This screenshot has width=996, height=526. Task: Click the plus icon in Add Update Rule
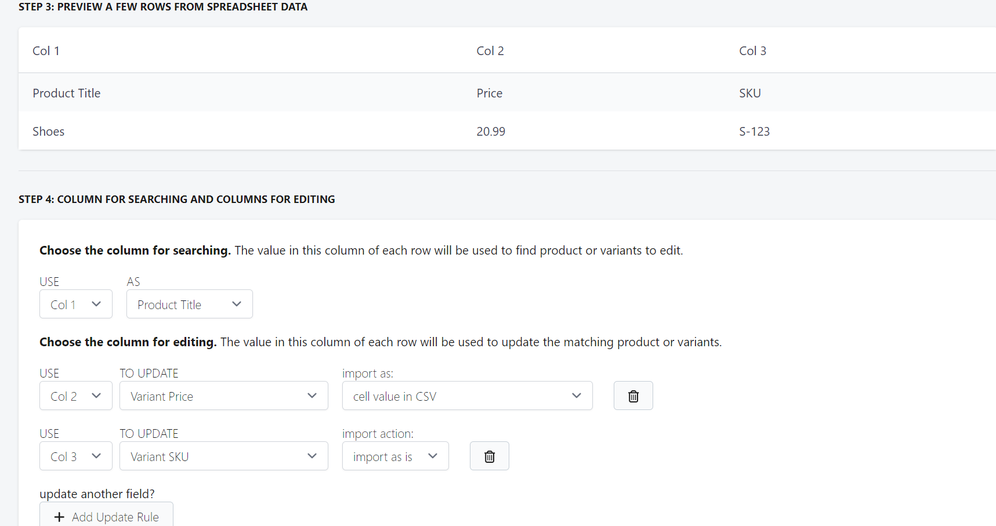click(x=59, y=517)
